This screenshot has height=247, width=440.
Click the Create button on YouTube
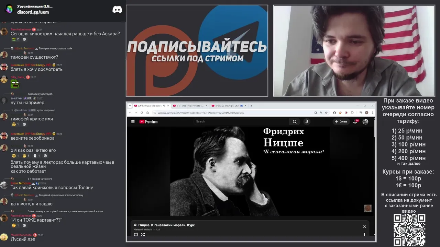pos(341,121)
